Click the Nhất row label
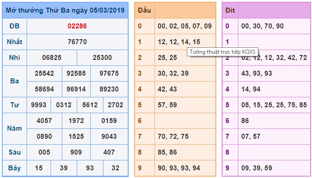The width and height of the screenshot is (312, 178). (14, 42)
